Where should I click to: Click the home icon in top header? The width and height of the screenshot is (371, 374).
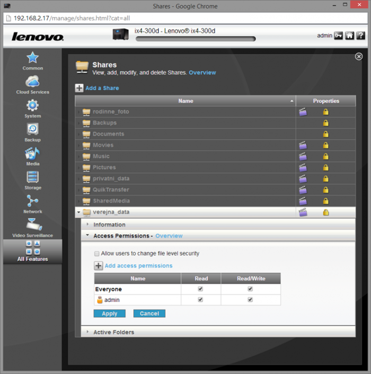[350, 35]
